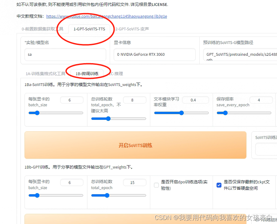Click the SoVITS训练 output text box
277x224 pixels.
pos(266,149)
